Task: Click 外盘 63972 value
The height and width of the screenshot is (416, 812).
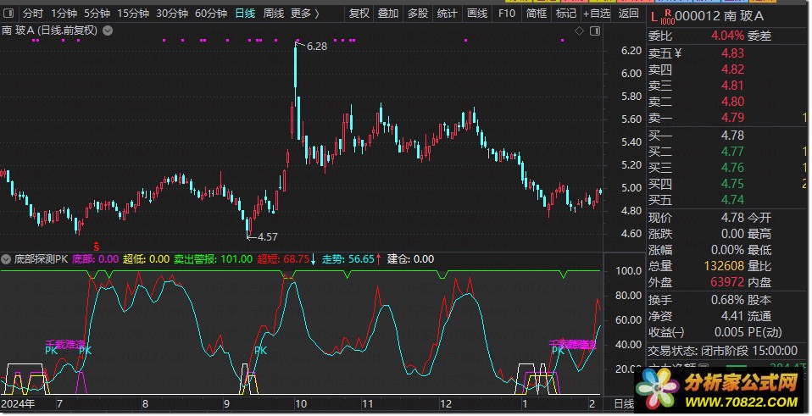Action: point(727,282)
